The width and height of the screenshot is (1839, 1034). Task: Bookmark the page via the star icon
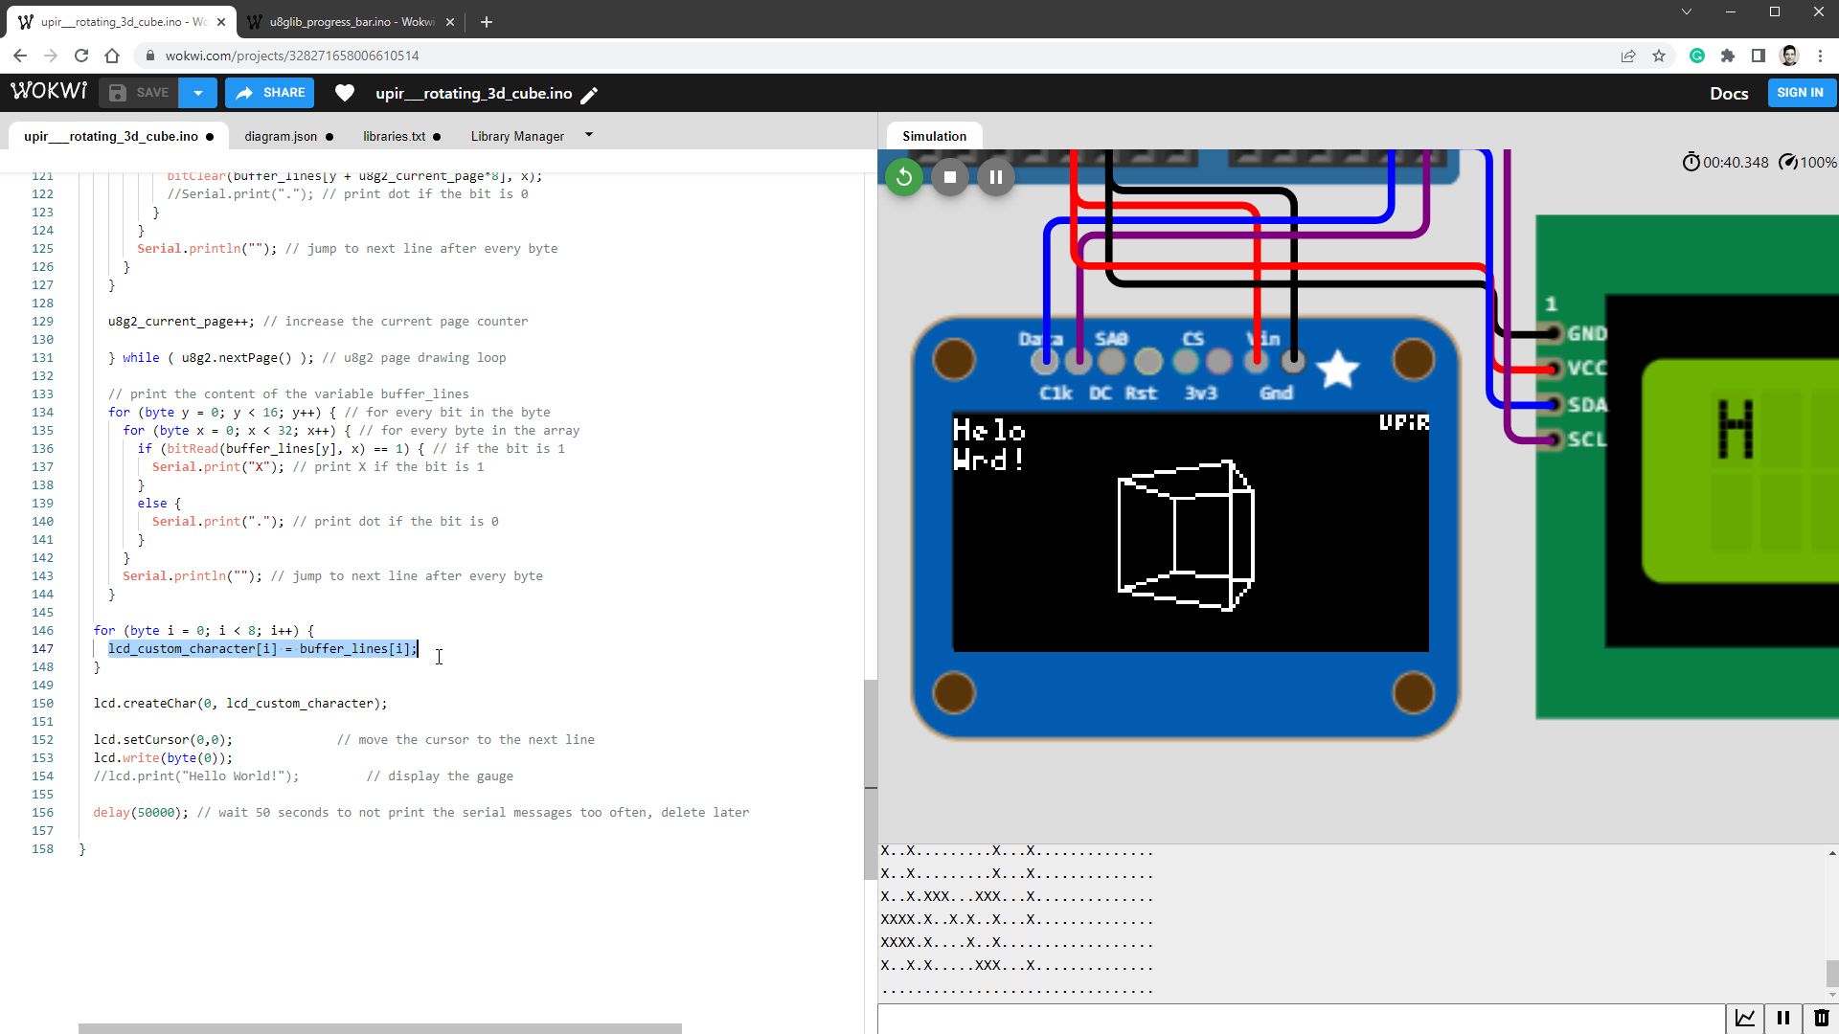pos(1659,56)
